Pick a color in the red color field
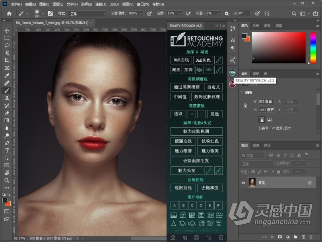The height and width of the screenshot is (242, 322). (x=279, y=48)
